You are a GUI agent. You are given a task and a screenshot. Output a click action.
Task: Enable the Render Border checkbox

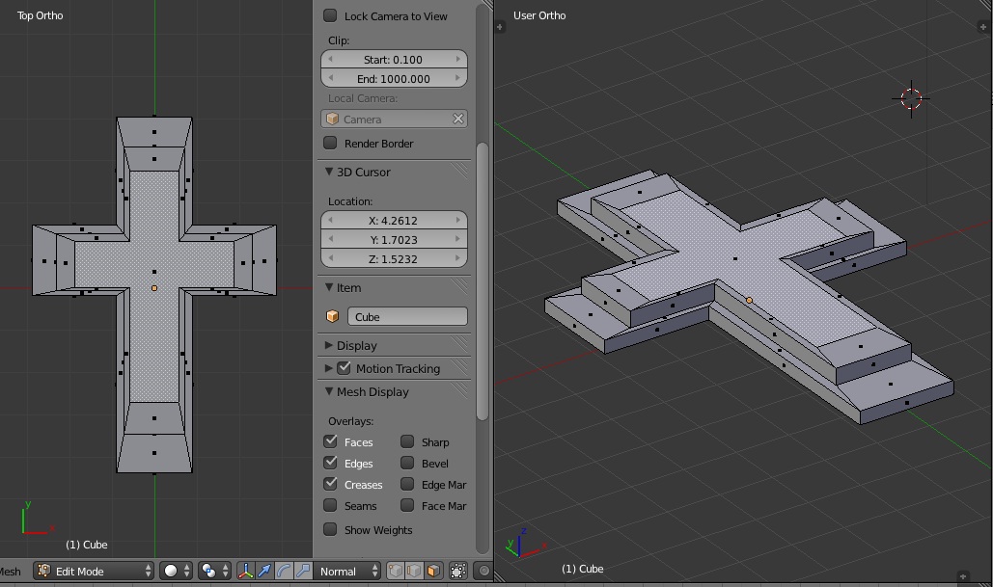click(x=331, y=144)
